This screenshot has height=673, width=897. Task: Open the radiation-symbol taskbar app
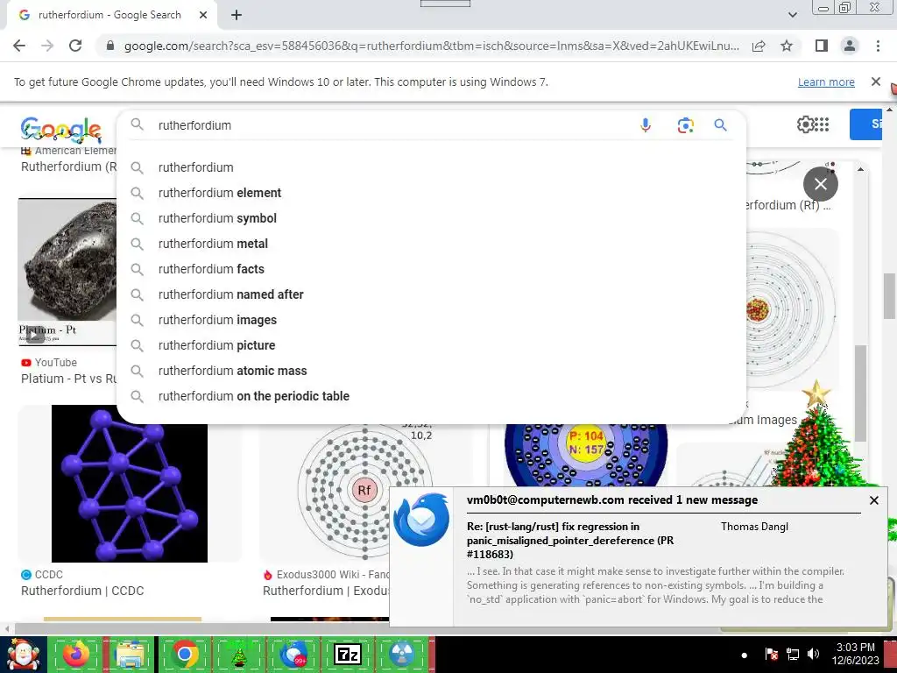[402, 654]
